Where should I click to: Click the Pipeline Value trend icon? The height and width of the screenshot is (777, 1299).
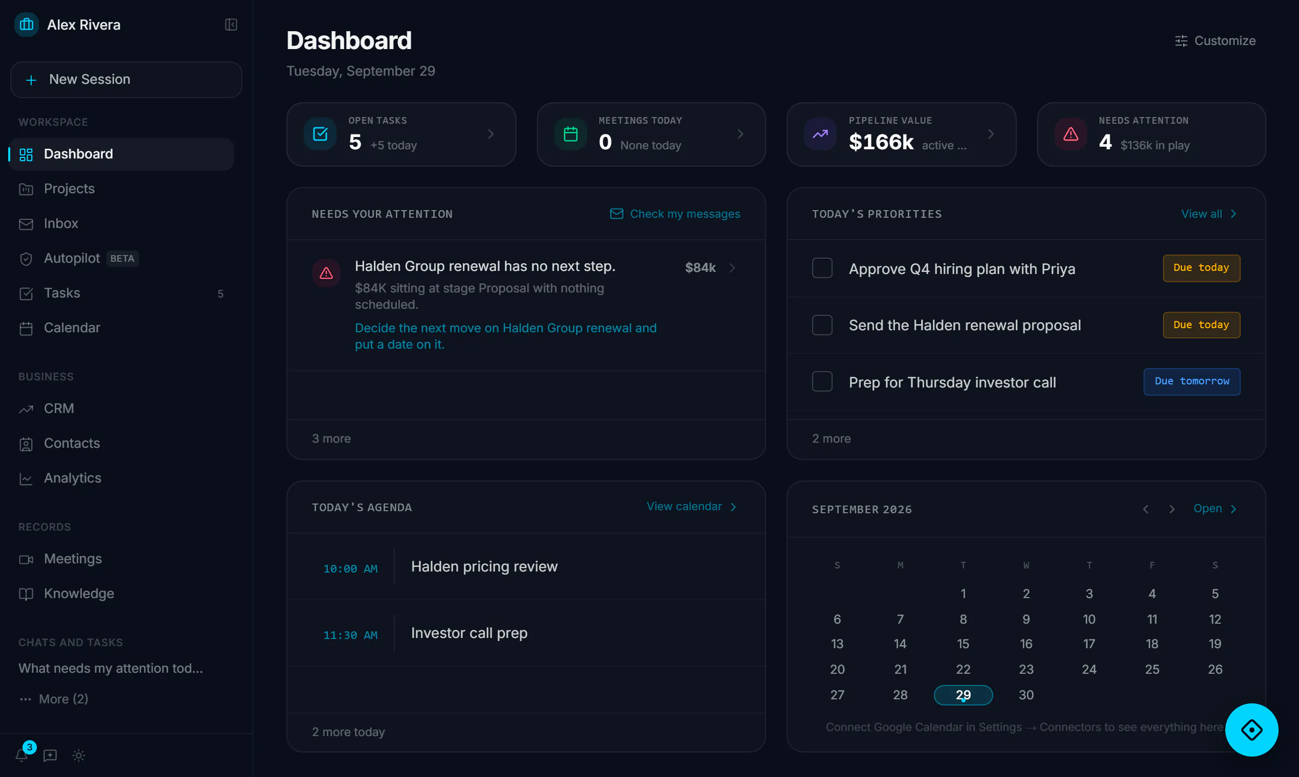coord(820,134)
